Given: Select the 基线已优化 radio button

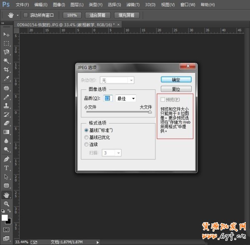Looking at the screenshot, I should coord(87,137).
